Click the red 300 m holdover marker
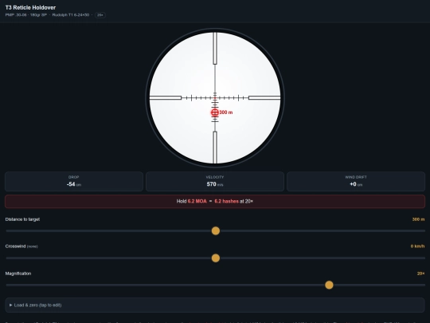The width and height of the screenshot is (430, 323). click(215, 112)
